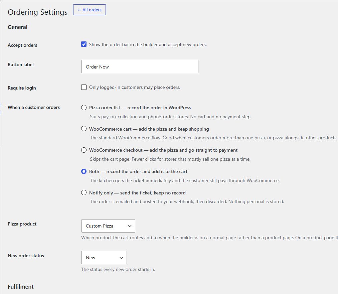Click 'When a customer orders' row label
The width and height of the screenshot is (338, 294).
34,108
